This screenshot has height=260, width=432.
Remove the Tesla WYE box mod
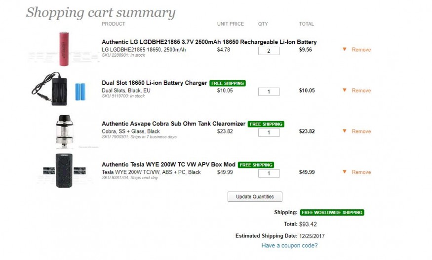pos(361,172)
